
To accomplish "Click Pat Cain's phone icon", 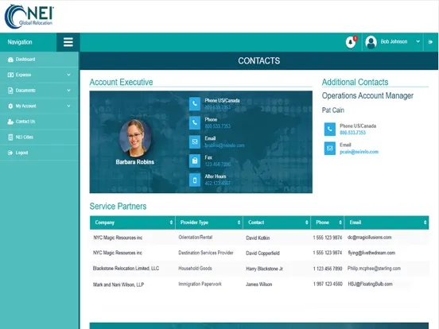I will tap(330, 130).
